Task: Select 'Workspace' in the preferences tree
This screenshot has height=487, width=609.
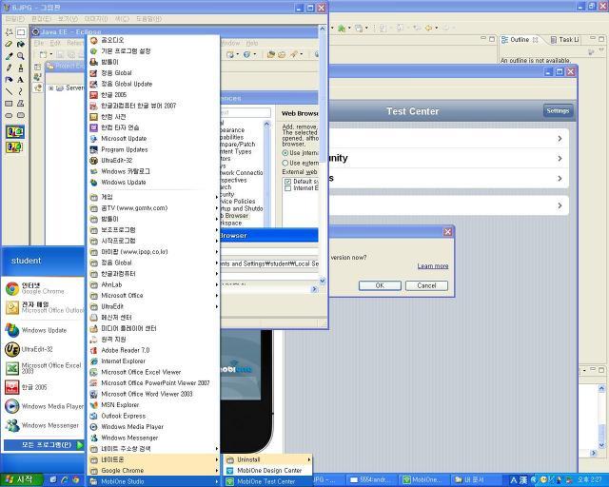Action: click(x=231, y=223)
